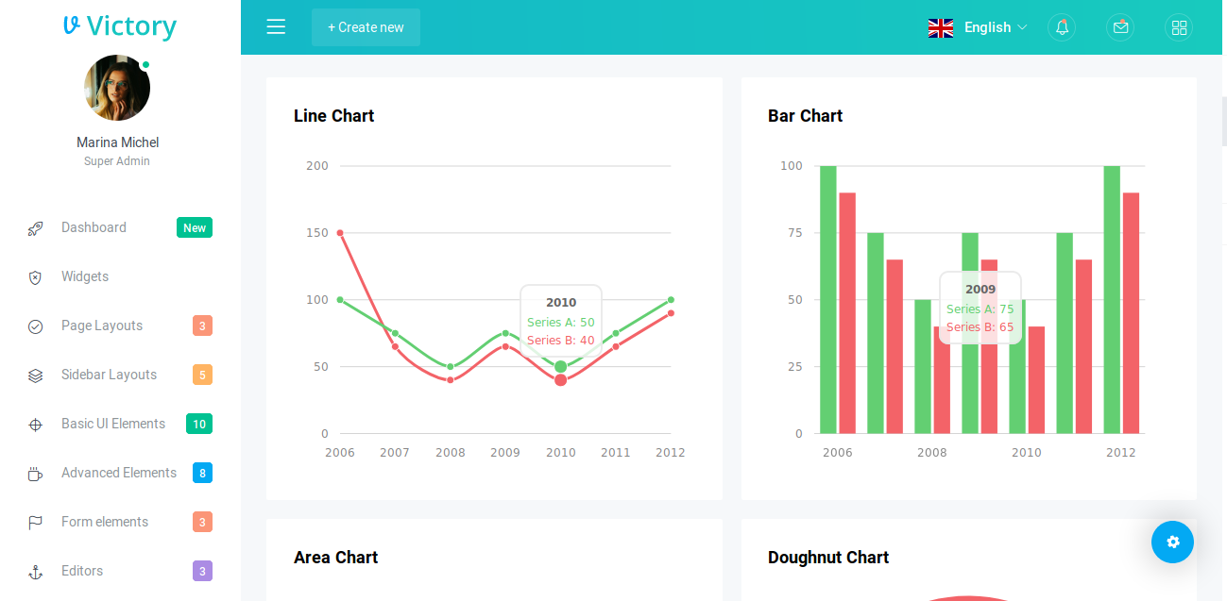The width and height of the screenshot is (1227, 601).
Task: Click the Widgets shield icon
Action: click(35, 277)
